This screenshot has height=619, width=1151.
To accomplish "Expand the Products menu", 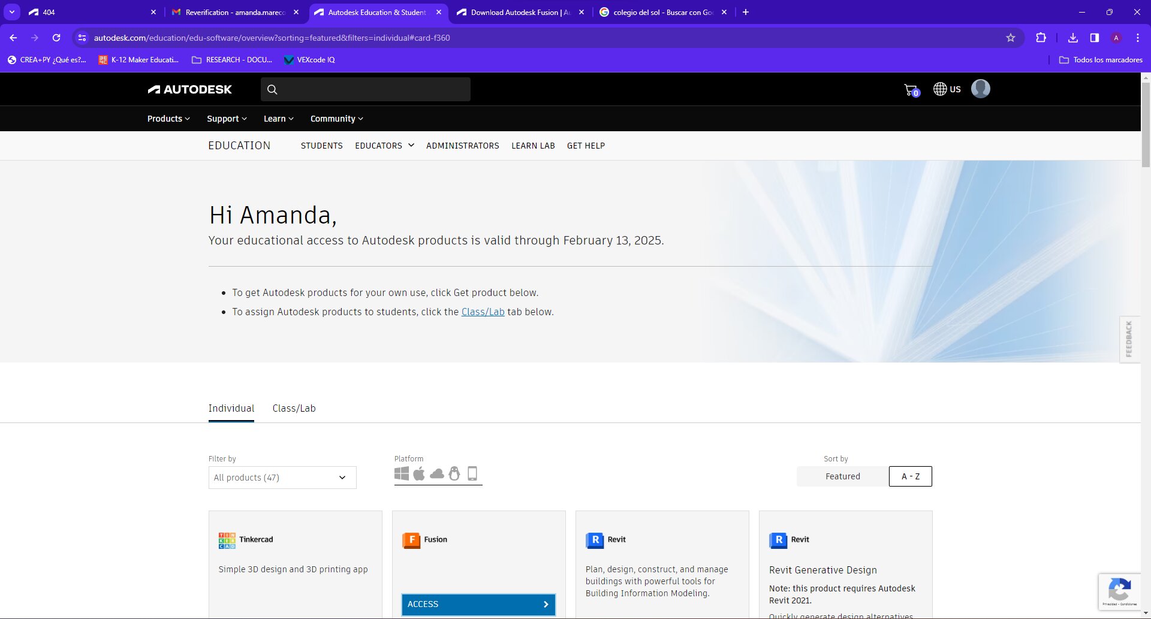I will pos(168,119).
